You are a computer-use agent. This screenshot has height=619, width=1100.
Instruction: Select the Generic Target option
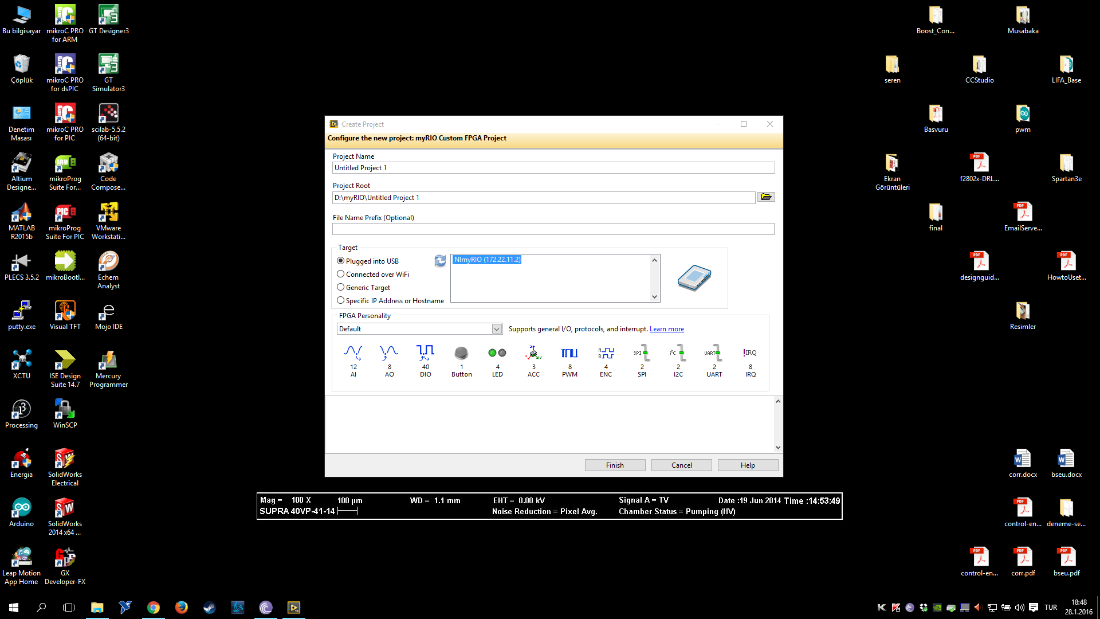(x=363, y=287)
